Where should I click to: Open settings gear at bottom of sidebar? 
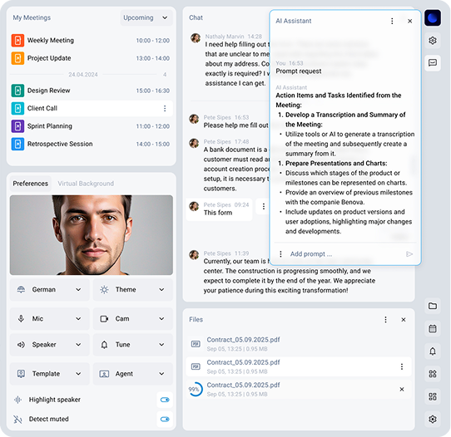(x=433, y=420)
